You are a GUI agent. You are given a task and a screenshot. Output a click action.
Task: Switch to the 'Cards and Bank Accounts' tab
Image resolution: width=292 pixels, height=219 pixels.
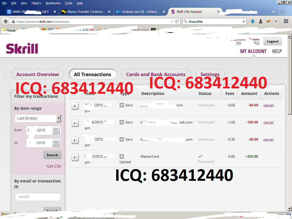click(156, 74)
